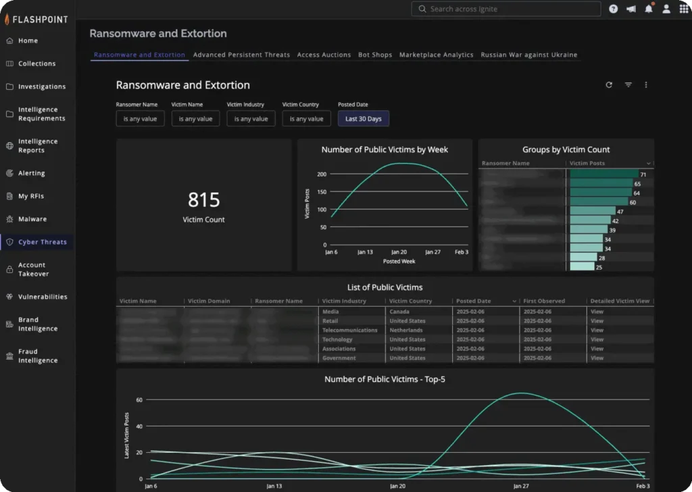Open the Victim Industry filter dropdown

251,119
